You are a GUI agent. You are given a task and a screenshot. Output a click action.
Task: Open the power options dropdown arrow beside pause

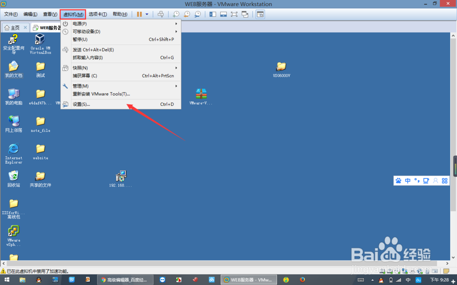coord(147,14)
